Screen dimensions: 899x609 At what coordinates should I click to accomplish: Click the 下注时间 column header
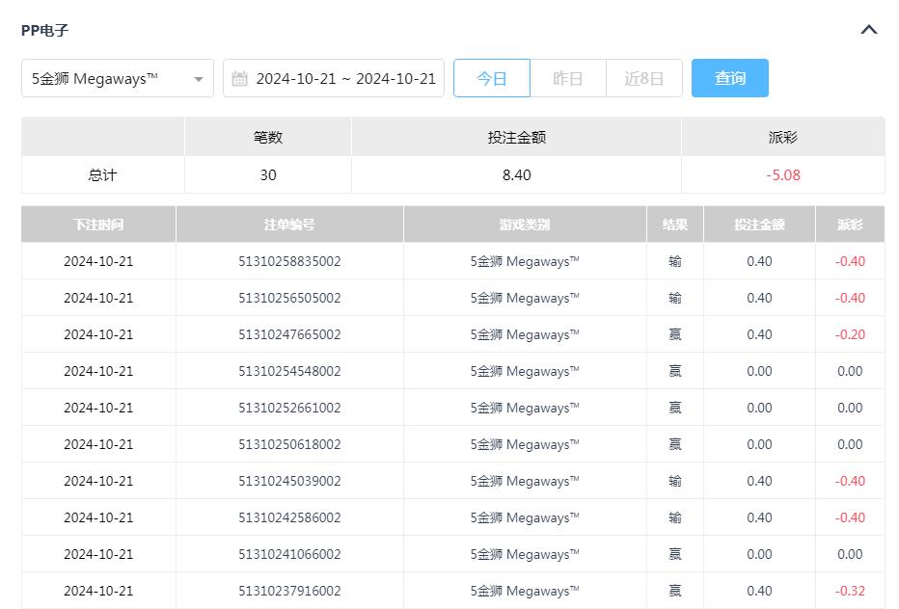pos(97,224)
